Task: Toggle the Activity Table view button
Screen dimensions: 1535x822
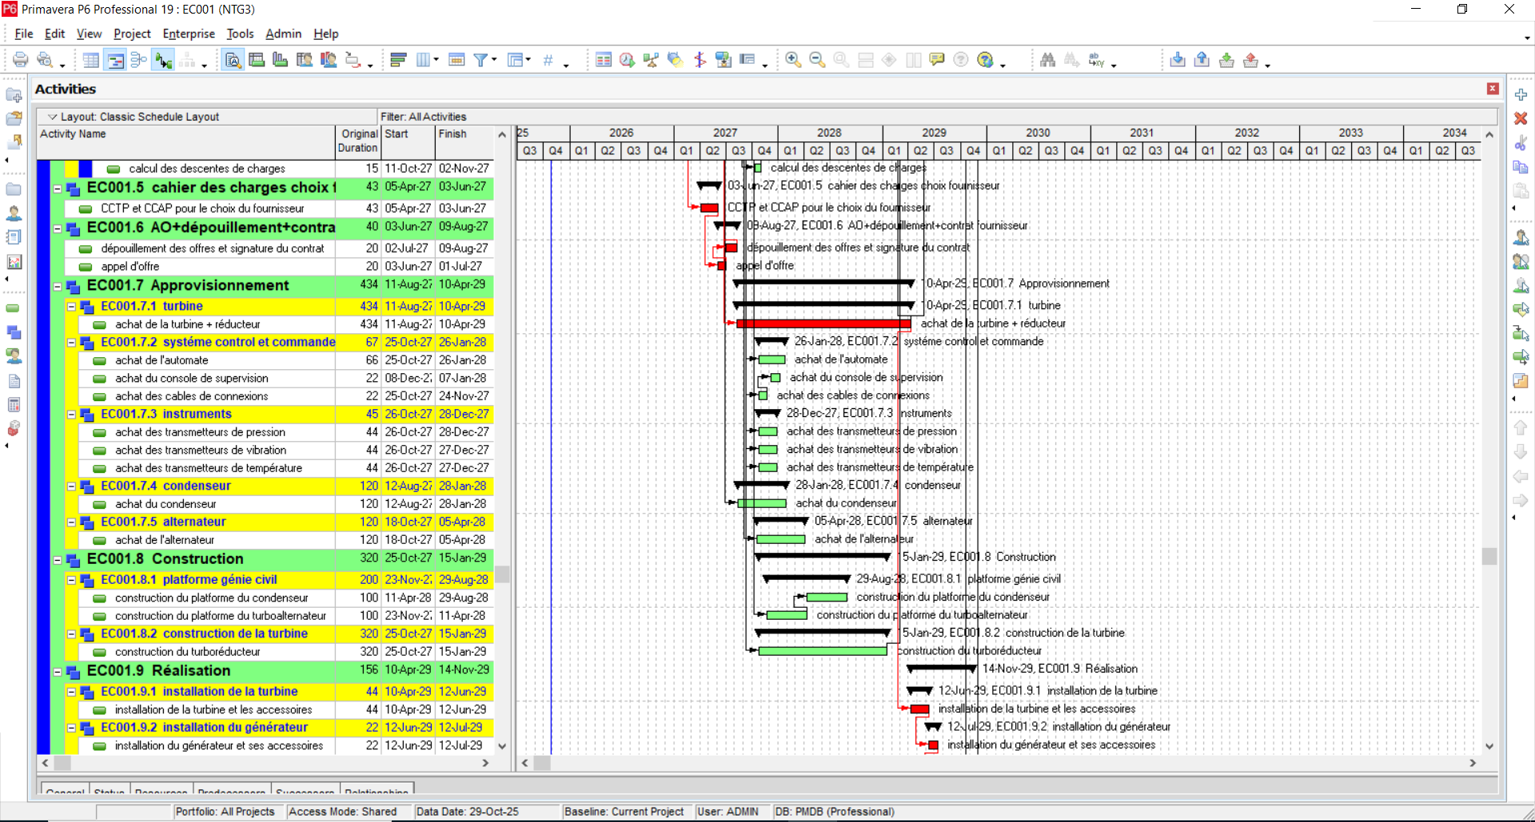Action: click(91, 60)
